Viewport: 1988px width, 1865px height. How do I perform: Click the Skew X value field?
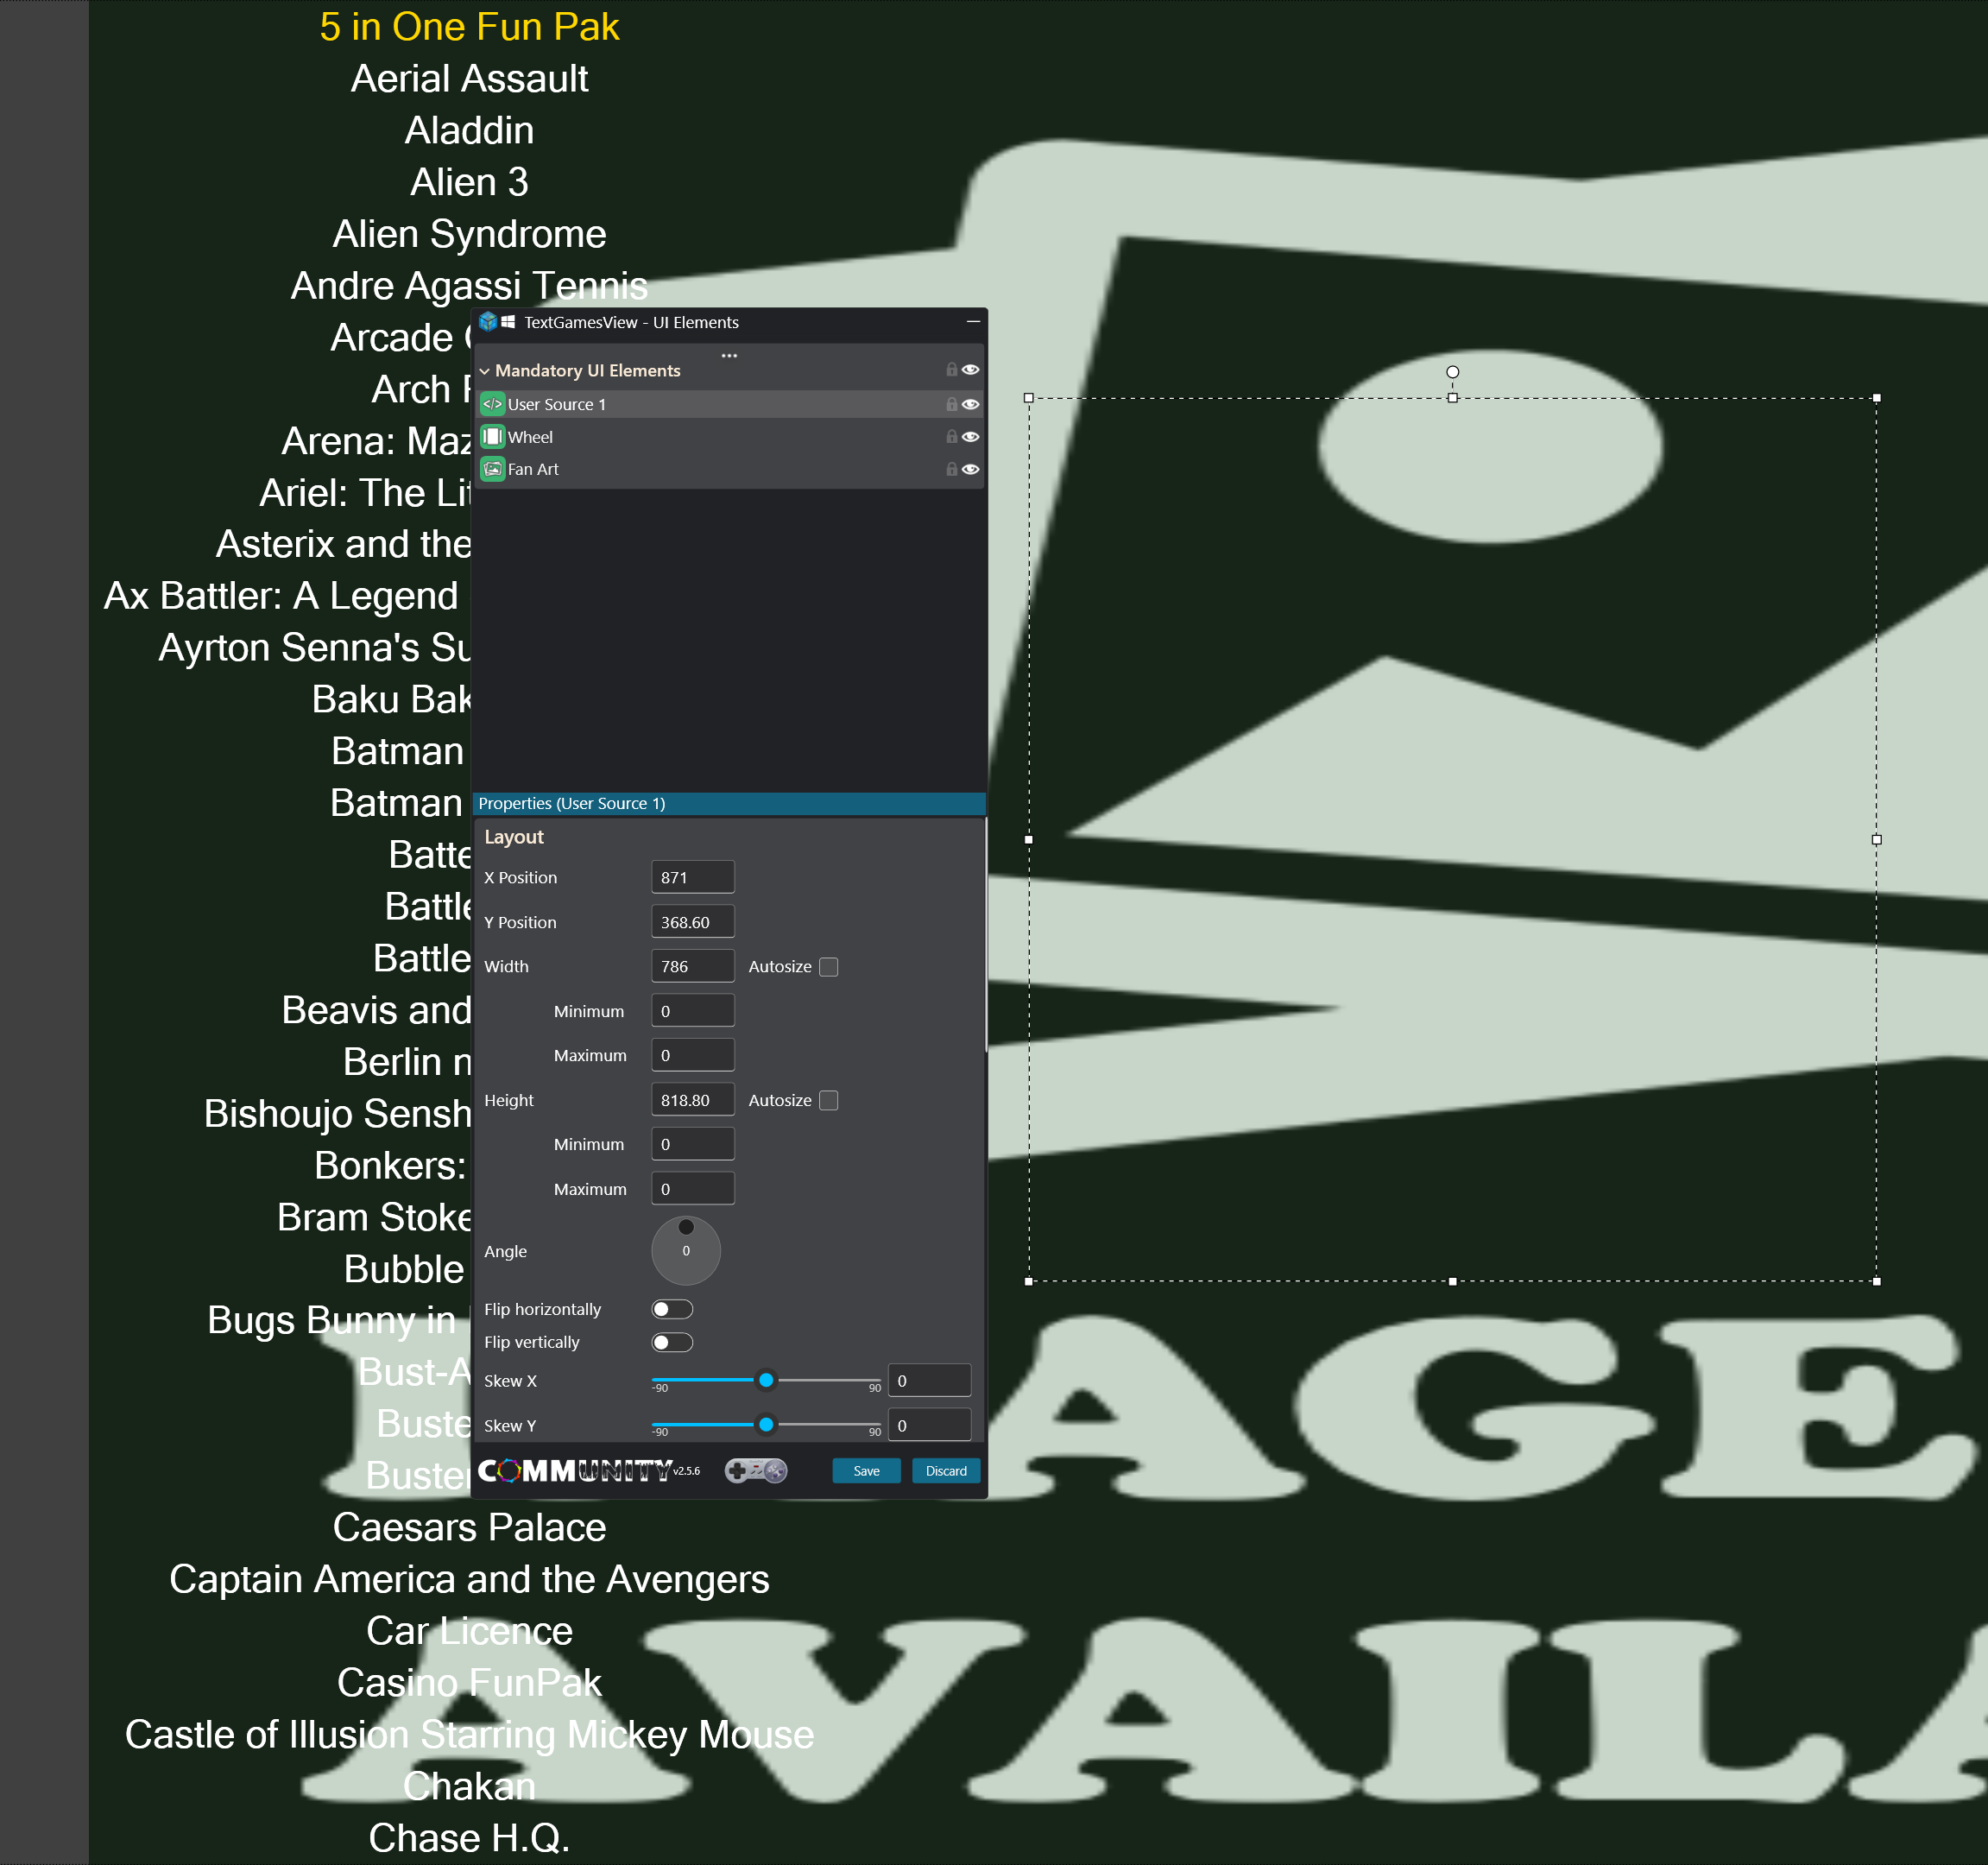tap(930, 1381)
